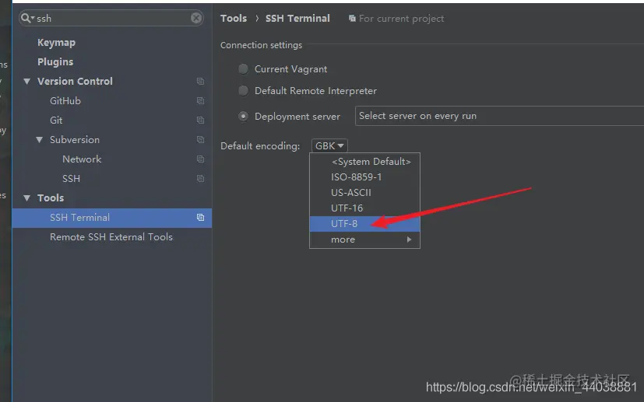Image resolution: width=644 pixels, height=402 pixels.
Task: Open GitHub settings under Version Control
Action: pos(65,101)
